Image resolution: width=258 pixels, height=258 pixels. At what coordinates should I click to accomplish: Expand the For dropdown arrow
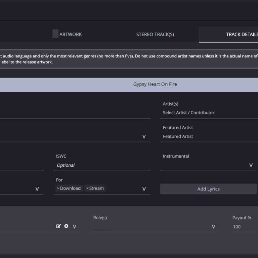144,189
